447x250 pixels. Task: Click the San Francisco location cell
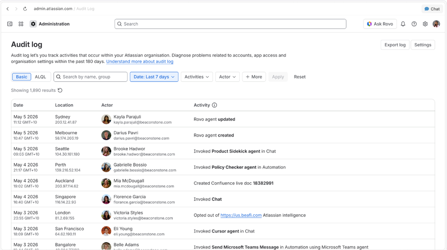[x=69, y=231]
